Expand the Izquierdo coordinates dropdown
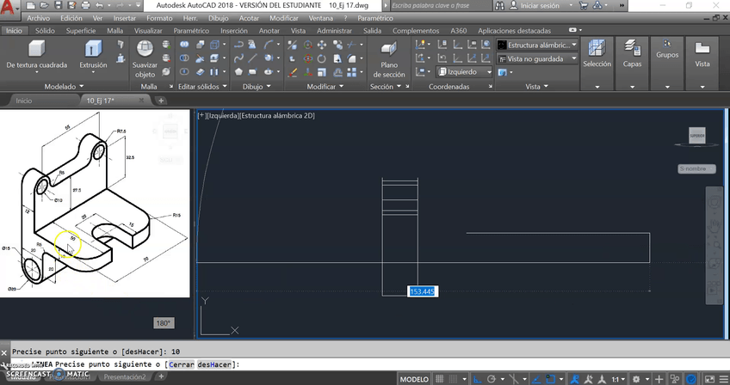 [x=489, y=72]
